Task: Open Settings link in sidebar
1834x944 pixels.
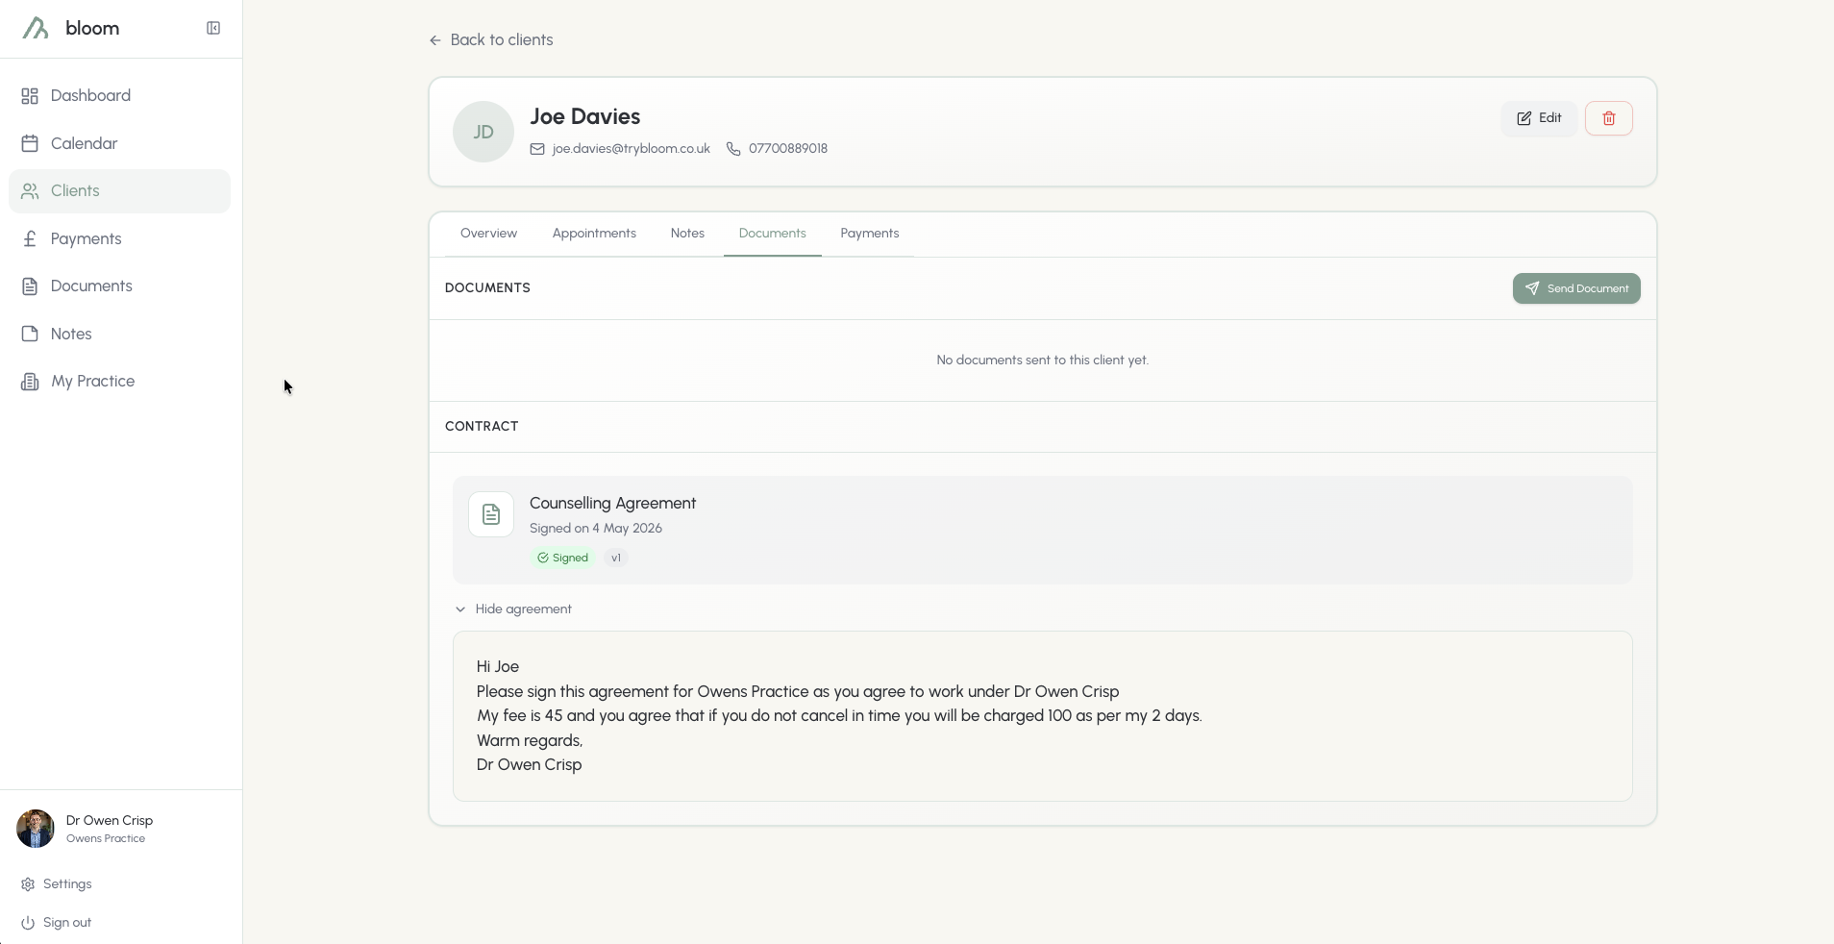Action: coord(67,884)
